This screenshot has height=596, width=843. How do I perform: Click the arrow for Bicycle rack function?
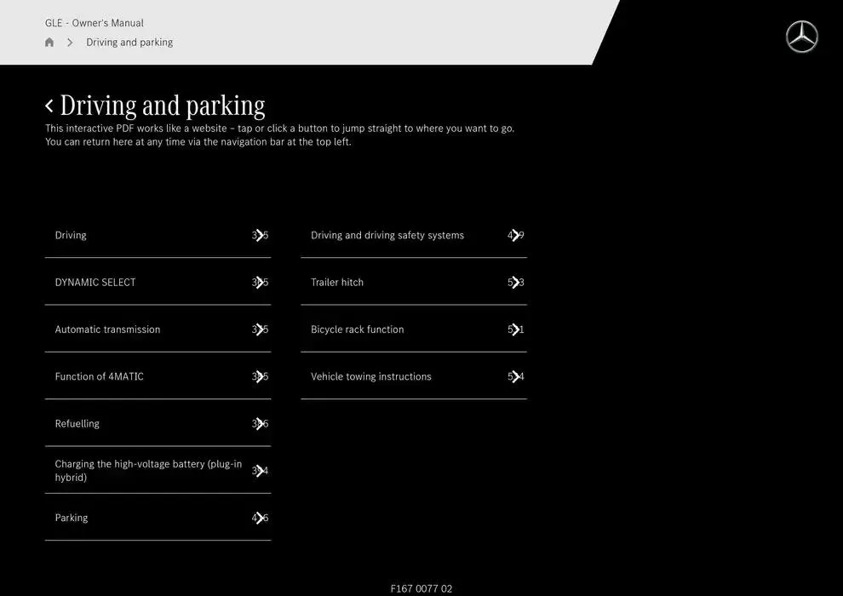pos(515,330)
